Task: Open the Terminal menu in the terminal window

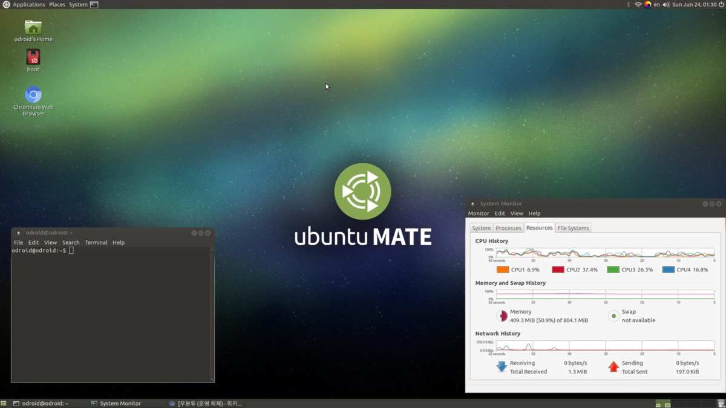Action: point(96,242)
